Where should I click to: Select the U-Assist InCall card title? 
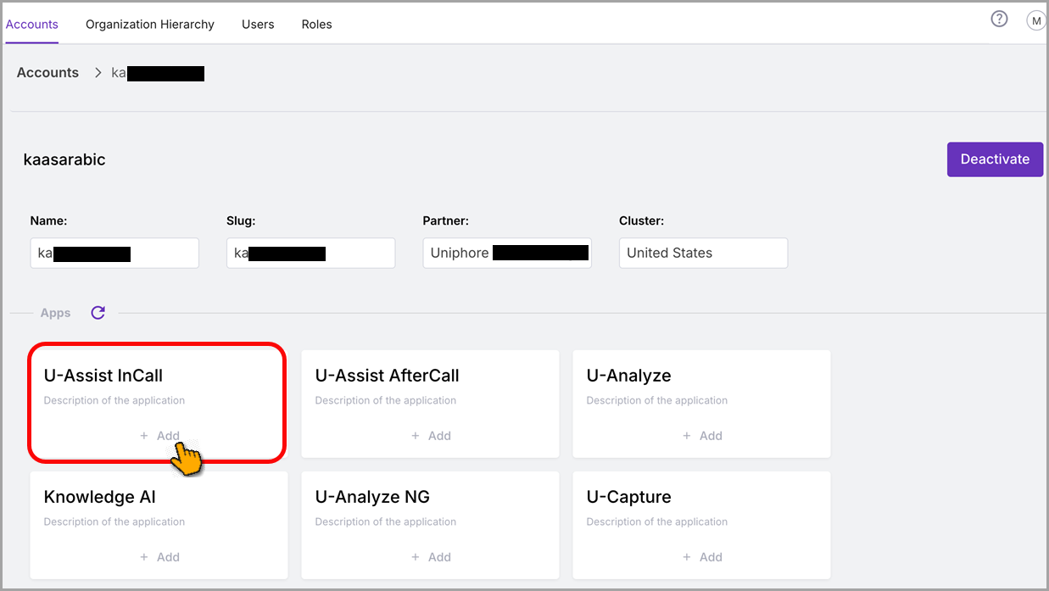click(103, 376)
